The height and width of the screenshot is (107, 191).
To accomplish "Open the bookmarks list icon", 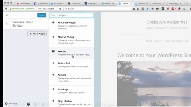I will [138, 9].
